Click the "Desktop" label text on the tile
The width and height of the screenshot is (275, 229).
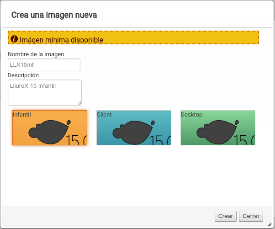coord(191,115)
